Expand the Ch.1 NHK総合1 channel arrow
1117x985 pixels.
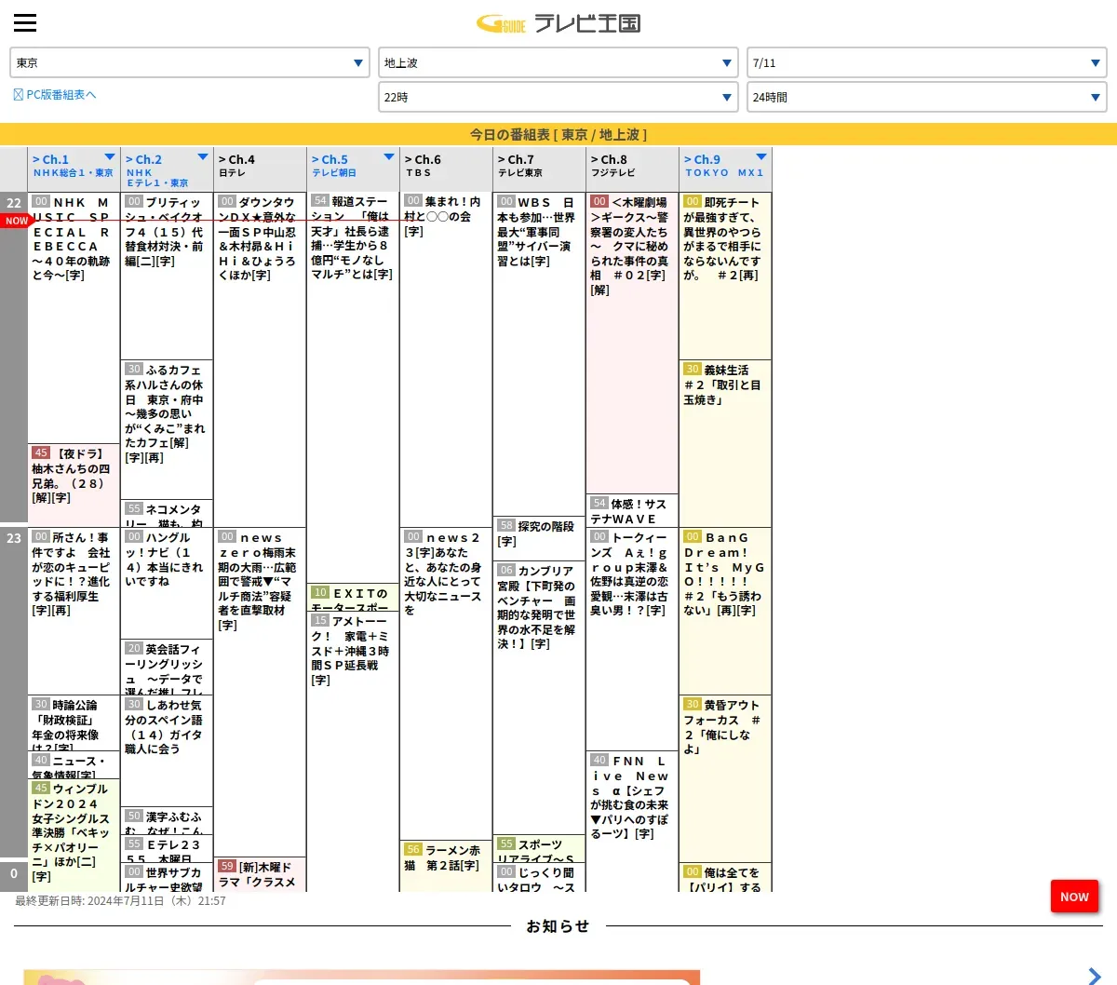click(110, 157)
